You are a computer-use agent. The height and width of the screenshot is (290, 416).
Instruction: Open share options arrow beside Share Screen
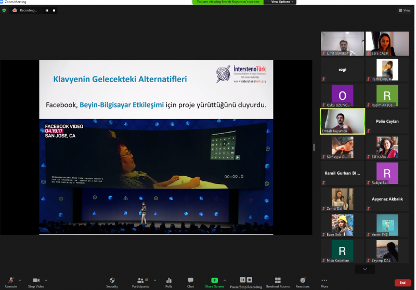[225, 280]
